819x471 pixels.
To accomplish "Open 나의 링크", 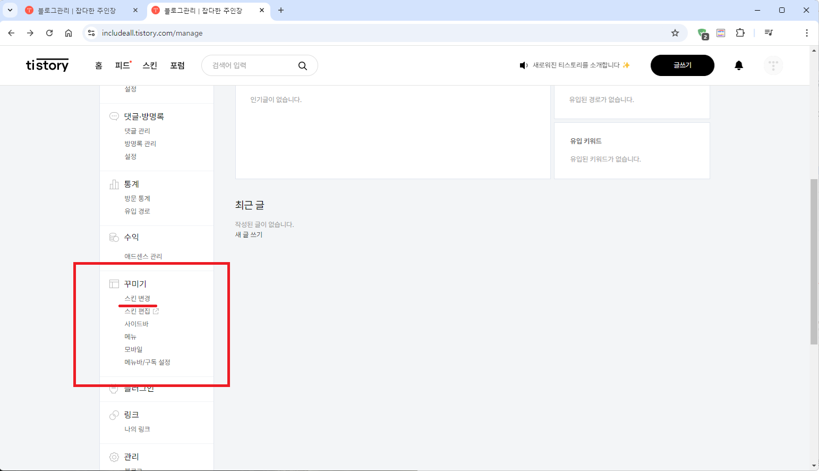I will [138, 429].
